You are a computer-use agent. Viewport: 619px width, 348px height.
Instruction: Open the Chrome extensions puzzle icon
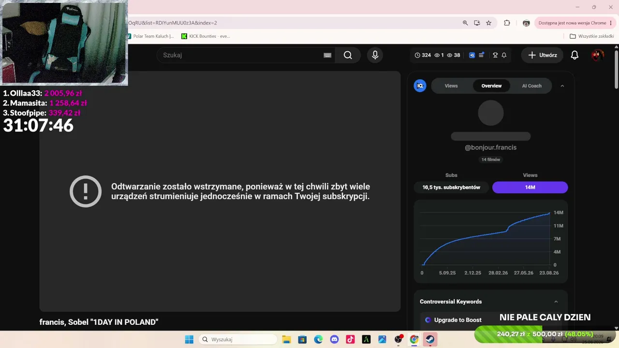pos(507,23)
